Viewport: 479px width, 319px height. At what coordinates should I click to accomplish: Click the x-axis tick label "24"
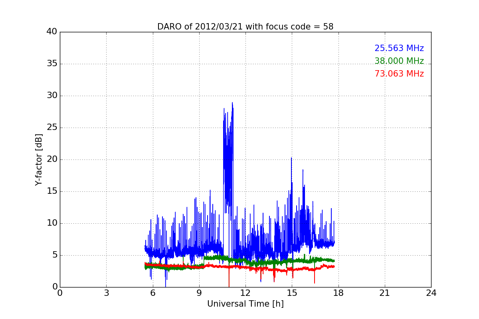click(x=431, y=293)
